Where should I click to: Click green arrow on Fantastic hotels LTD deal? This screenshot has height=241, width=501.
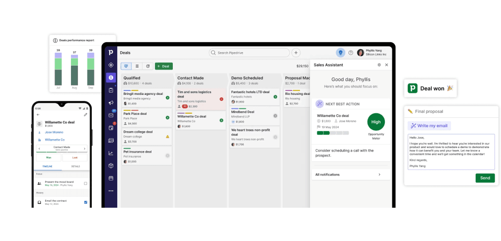point(275,96)
